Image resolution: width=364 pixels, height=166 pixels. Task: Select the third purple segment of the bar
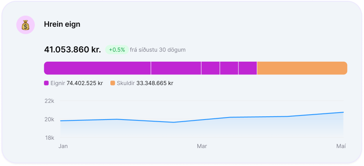211,68
